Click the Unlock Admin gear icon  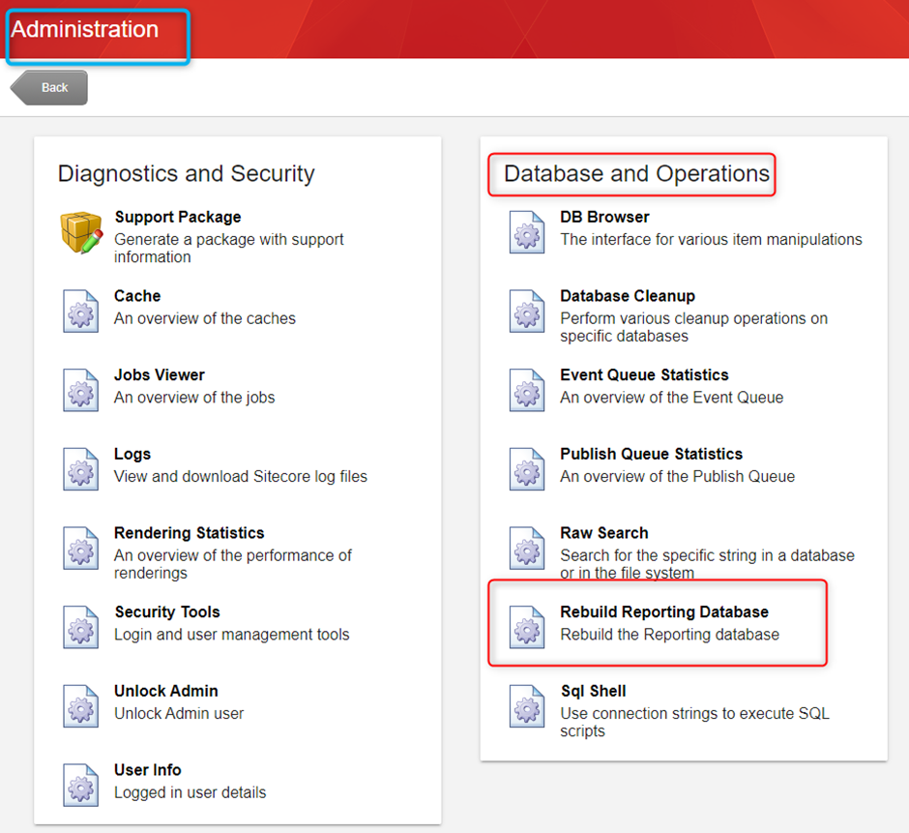(x=80, y=706)
